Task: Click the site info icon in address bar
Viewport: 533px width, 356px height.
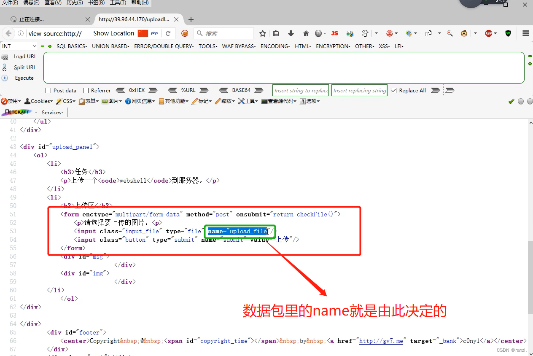Action: point(20,33)
